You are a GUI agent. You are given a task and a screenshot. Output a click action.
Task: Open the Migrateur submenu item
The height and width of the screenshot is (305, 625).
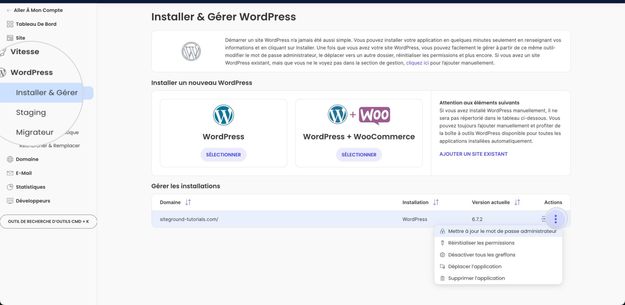tap(35, 132)
